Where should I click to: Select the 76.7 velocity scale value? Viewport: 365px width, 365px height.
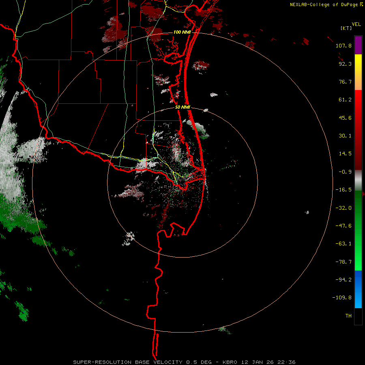pyautogui.click(x=345, y=82)
